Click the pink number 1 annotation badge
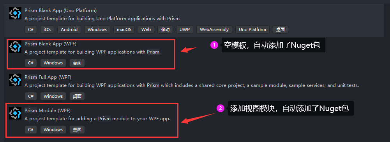The image size is (390, 142). tap(214, 45)
